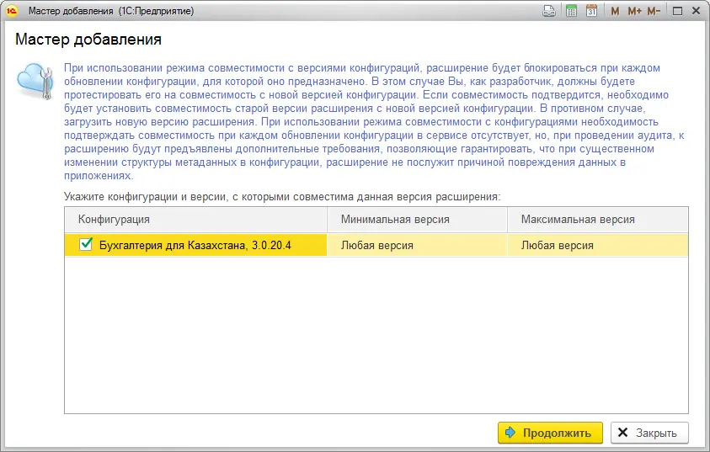
Task: Close the window with the title bar X
Action: 697,11
